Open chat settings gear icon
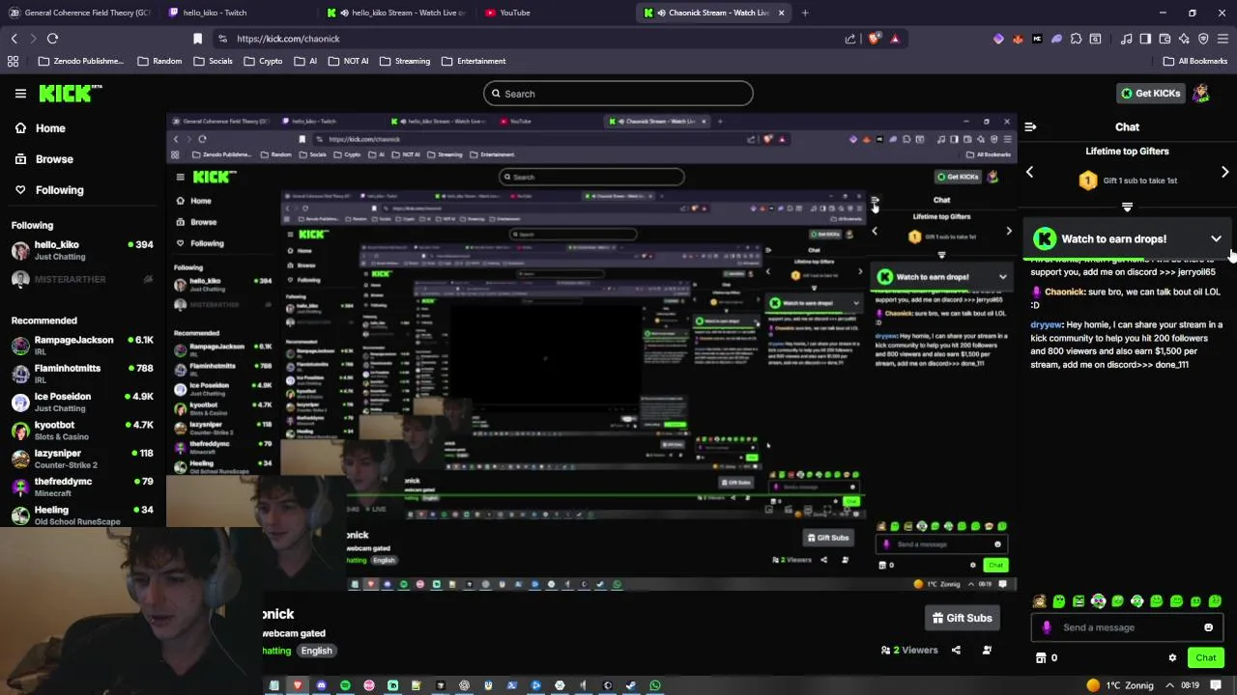The height and width of the screenshot is (695, 1237). [x=1172, y=657]
